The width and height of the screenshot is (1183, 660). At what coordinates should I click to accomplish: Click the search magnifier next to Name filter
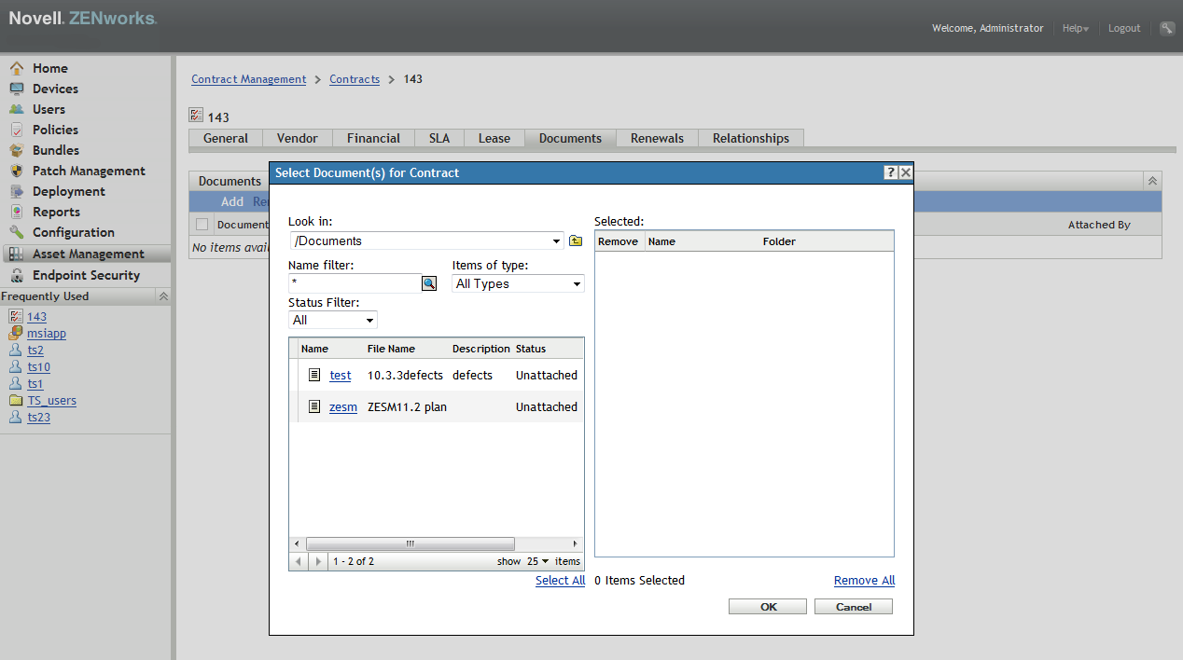[428, 282]
